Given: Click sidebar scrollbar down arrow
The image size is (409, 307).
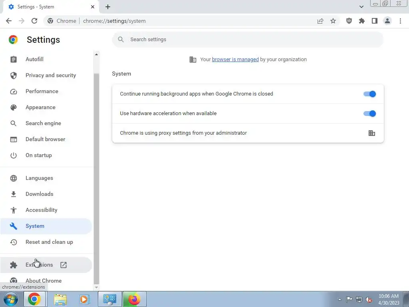Looking at the screenshot, I should pyautogui.click(x=96, y=287).
